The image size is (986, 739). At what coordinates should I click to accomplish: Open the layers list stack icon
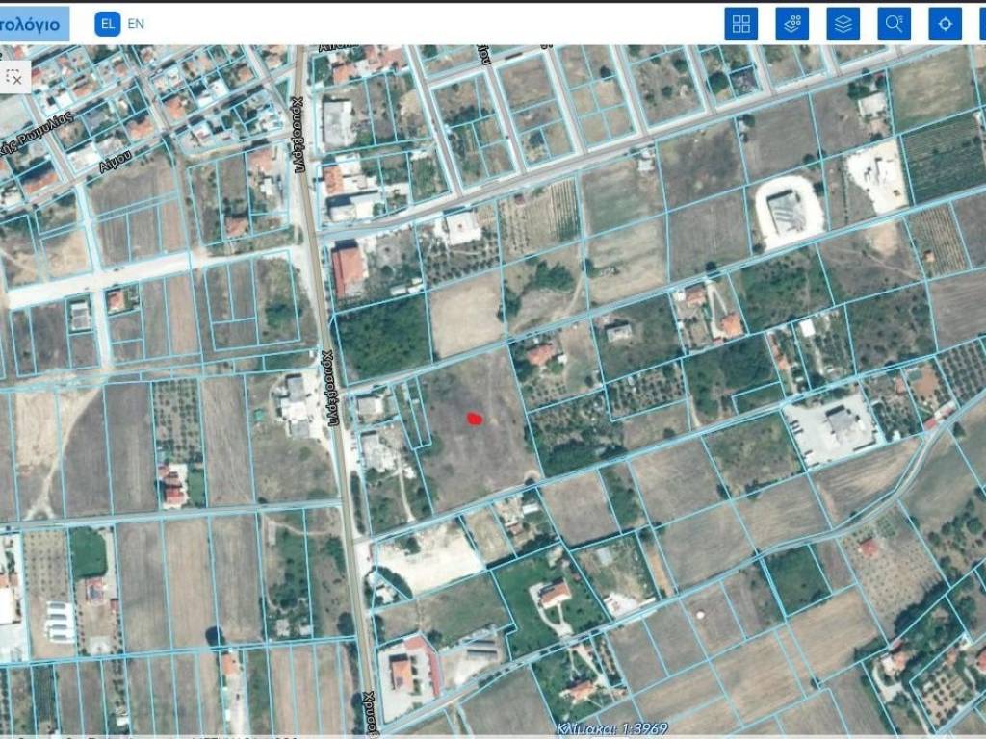[843, 24]
